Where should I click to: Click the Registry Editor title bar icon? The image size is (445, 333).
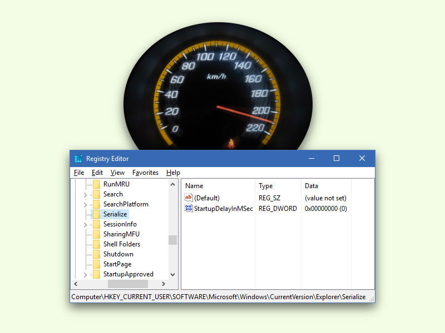(78, 159)
